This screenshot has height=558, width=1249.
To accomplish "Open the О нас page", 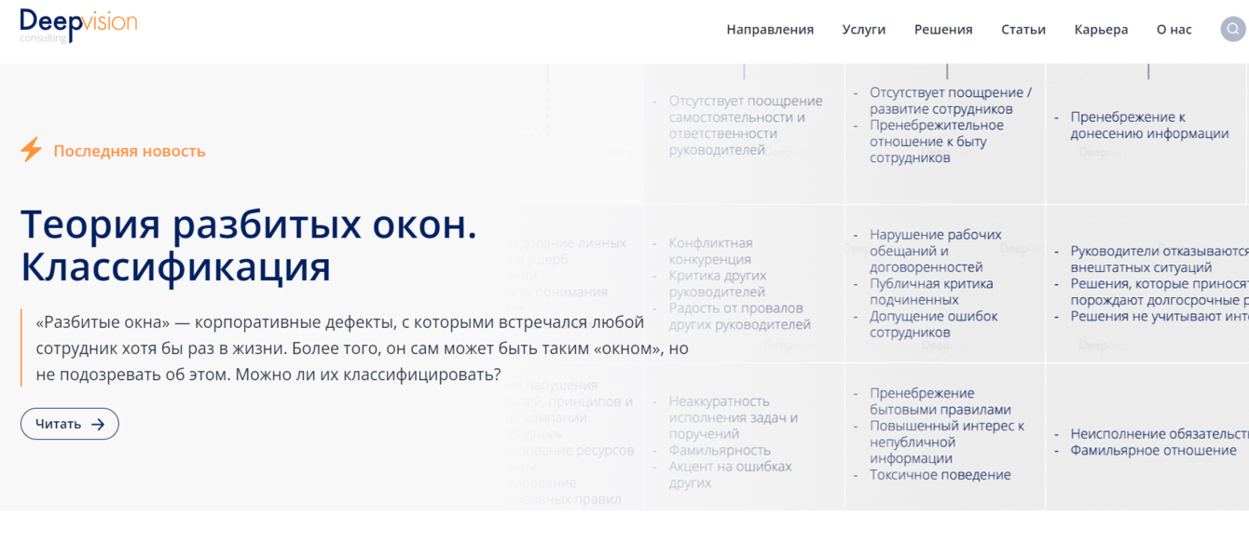I will [1174, 29].
